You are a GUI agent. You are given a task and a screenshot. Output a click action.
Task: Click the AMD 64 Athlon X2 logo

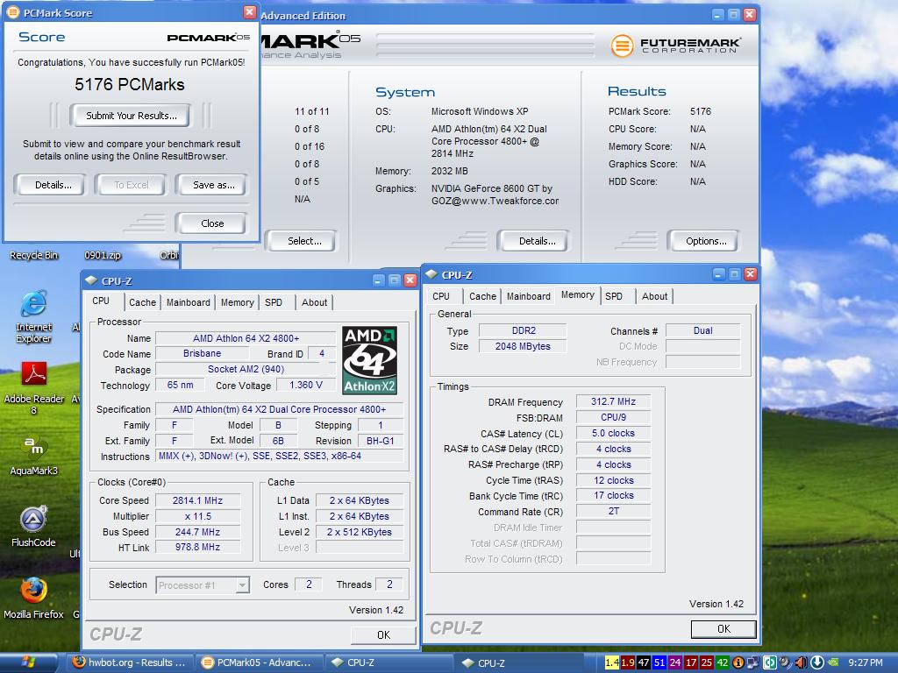coord(369,360)
